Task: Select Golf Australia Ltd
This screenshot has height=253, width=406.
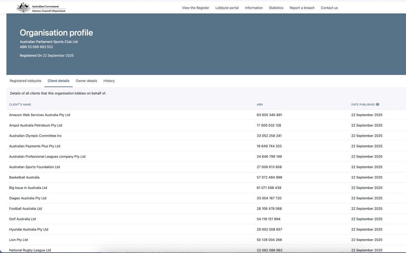Action: 22,219
